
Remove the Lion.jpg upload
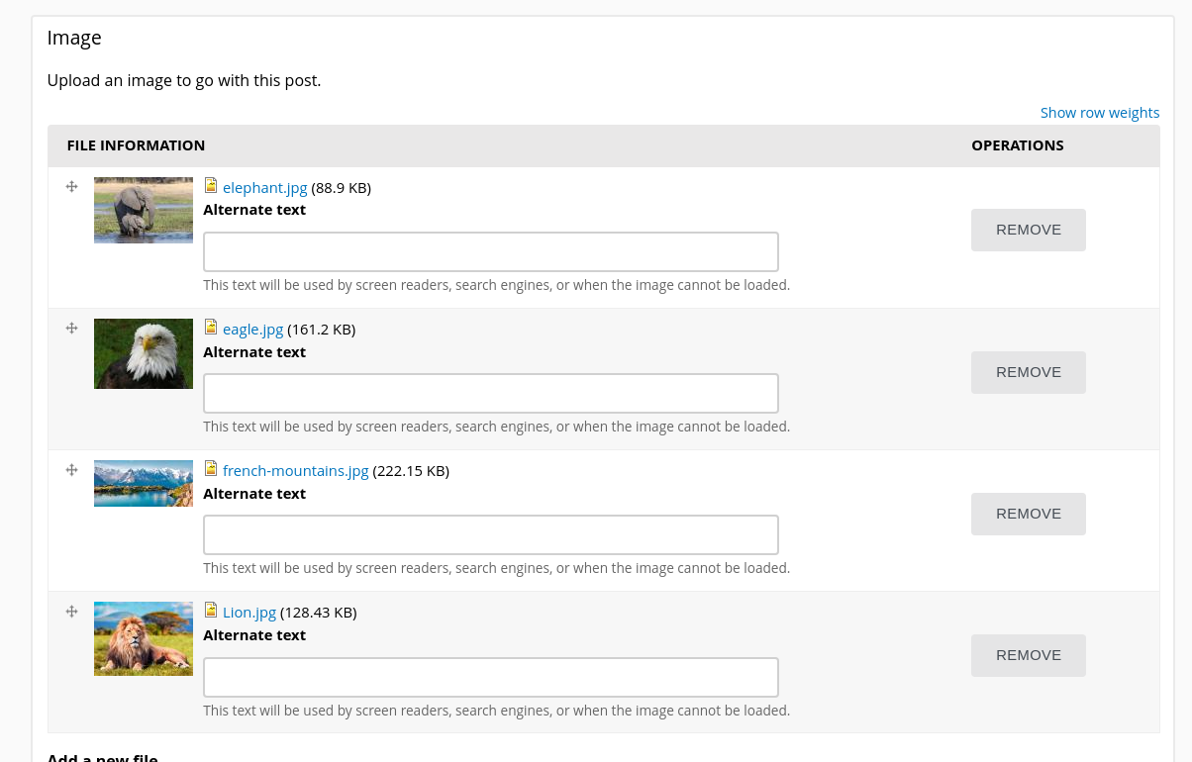[1028, 655]
